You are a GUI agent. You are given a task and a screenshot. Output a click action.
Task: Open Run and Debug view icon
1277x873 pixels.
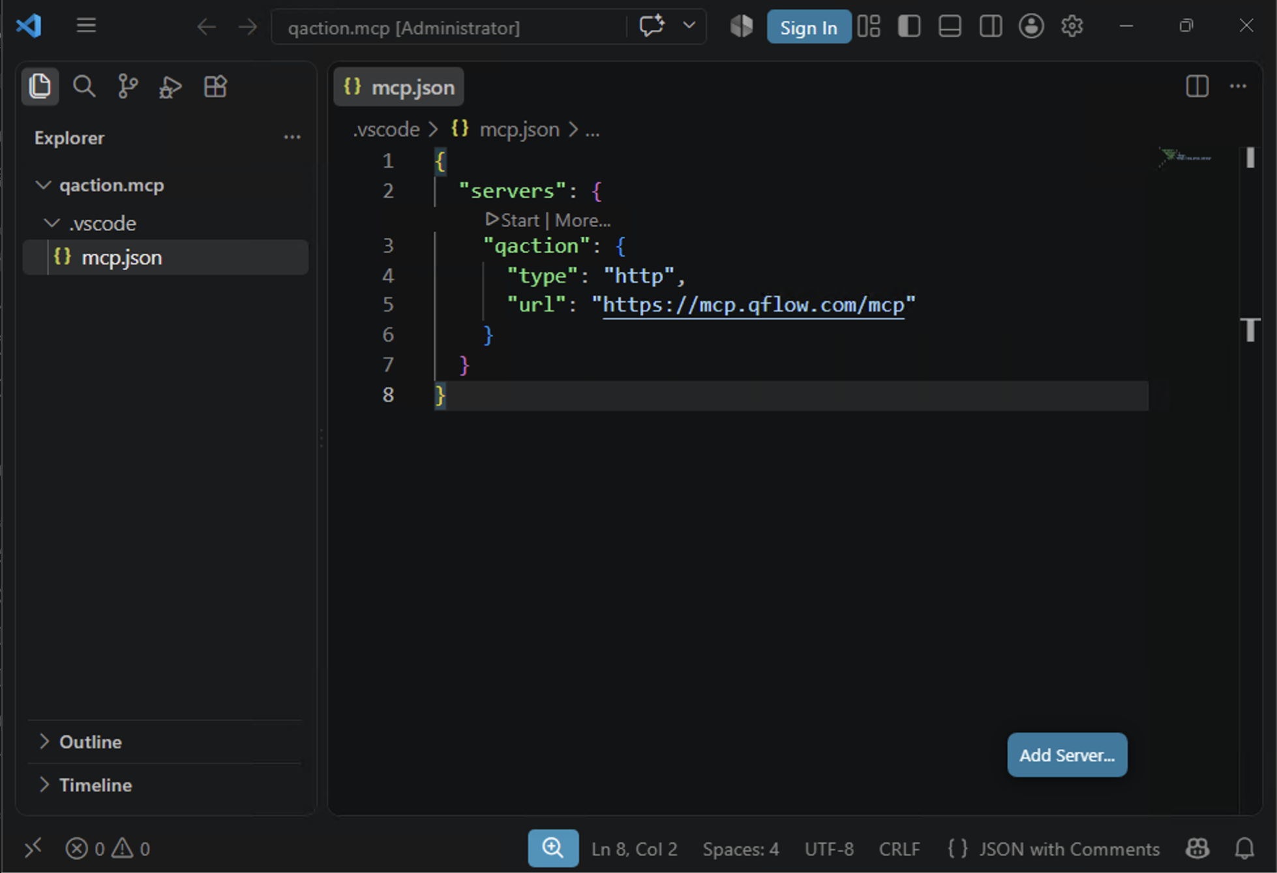(171, 86)
